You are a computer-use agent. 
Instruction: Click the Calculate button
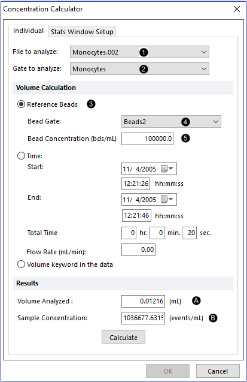click(123, 338)
